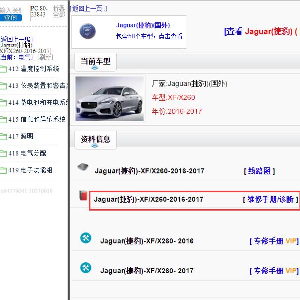Open 专修手册 VIP link for 2016
This screenshot has height=300, width=300.
point(274,241)
